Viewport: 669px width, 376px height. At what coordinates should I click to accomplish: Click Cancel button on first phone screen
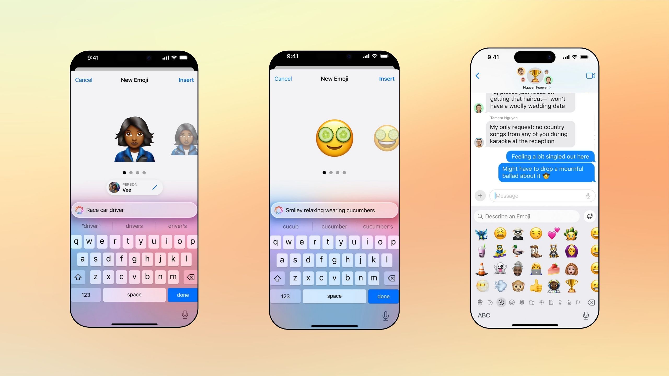[83, 80]
